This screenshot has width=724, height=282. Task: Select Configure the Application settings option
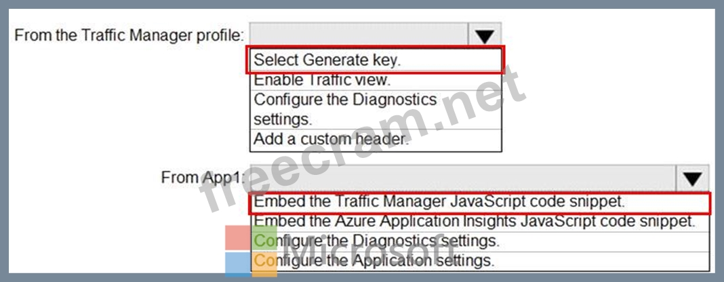click(x=480, y=261)
